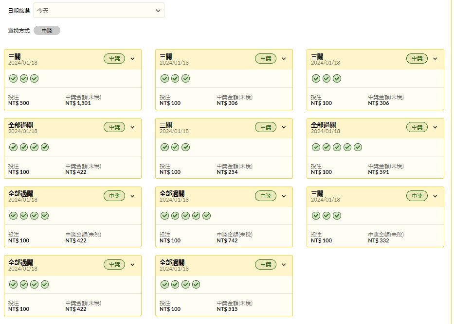Image resolution: width=454 pixels, height=324 pixels.
Task: Click the chevron icon on NT$ 515 card
Action: [284, 264]
